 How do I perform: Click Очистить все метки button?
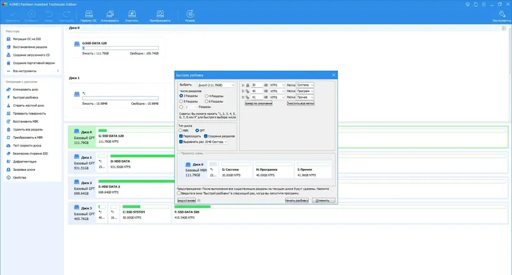click(300, 104)
